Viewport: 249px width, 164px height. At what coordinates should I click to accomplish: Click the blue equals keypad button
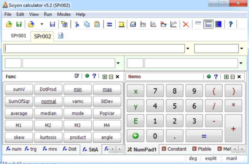204,136
